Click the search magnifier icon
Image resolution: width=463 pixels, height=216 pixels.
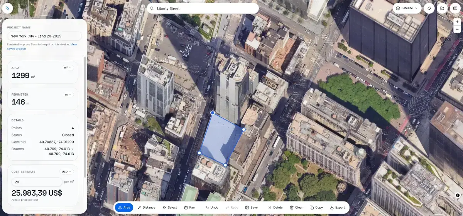tap(152, 8)
